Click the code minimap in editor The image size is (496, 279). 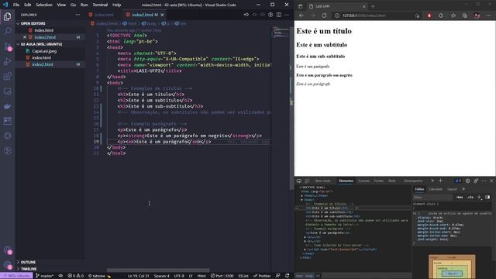281,33
